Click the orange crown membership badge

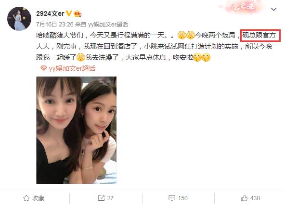click(78, 13)
